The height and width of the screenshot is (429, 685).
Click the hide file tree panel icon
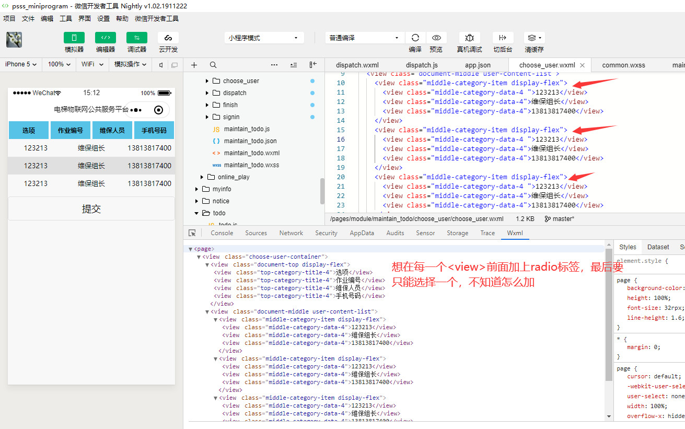[x=313, y=65]
